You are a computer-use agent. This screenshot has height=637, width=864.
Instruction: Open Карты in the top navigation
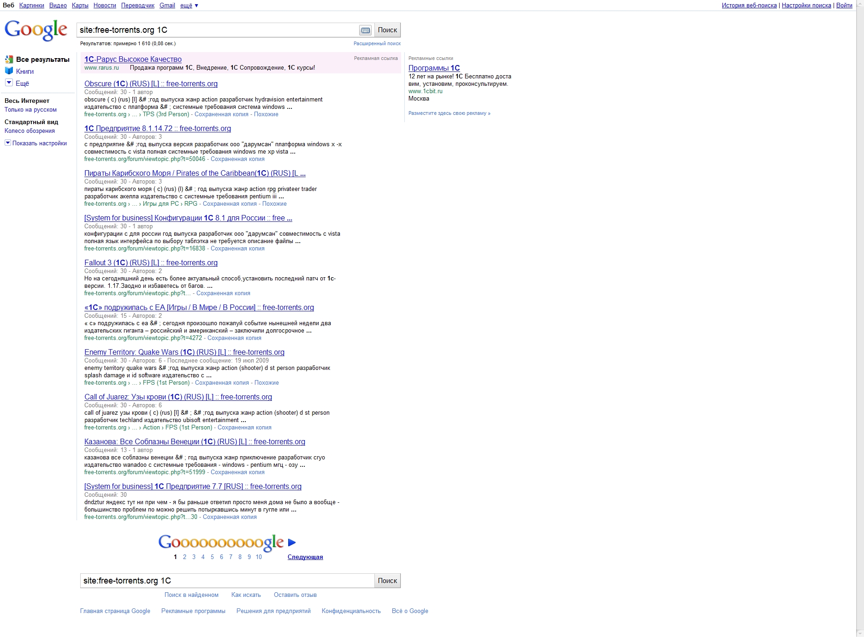(x=80, y=6)
